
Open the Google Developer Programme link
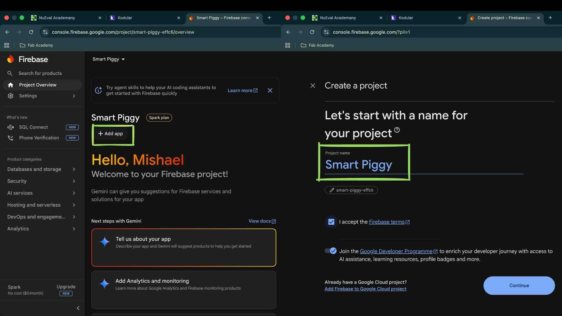399,251
